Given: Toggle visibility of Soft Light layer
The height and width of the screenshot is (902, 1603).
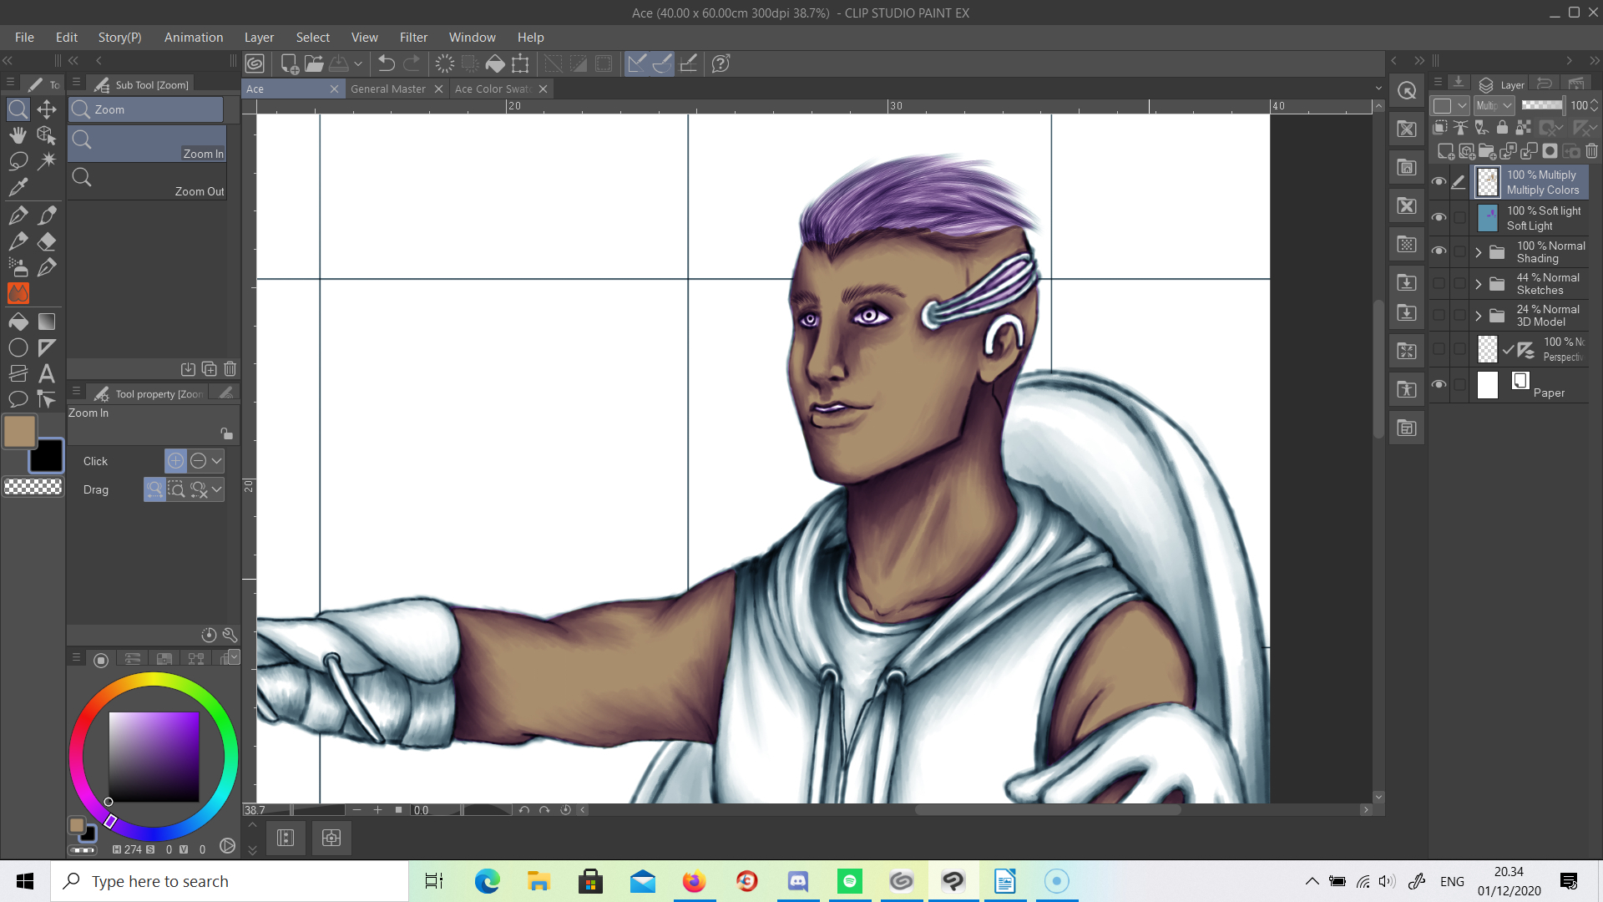Looking at the screenshot, I should [x=1438, y=217].
